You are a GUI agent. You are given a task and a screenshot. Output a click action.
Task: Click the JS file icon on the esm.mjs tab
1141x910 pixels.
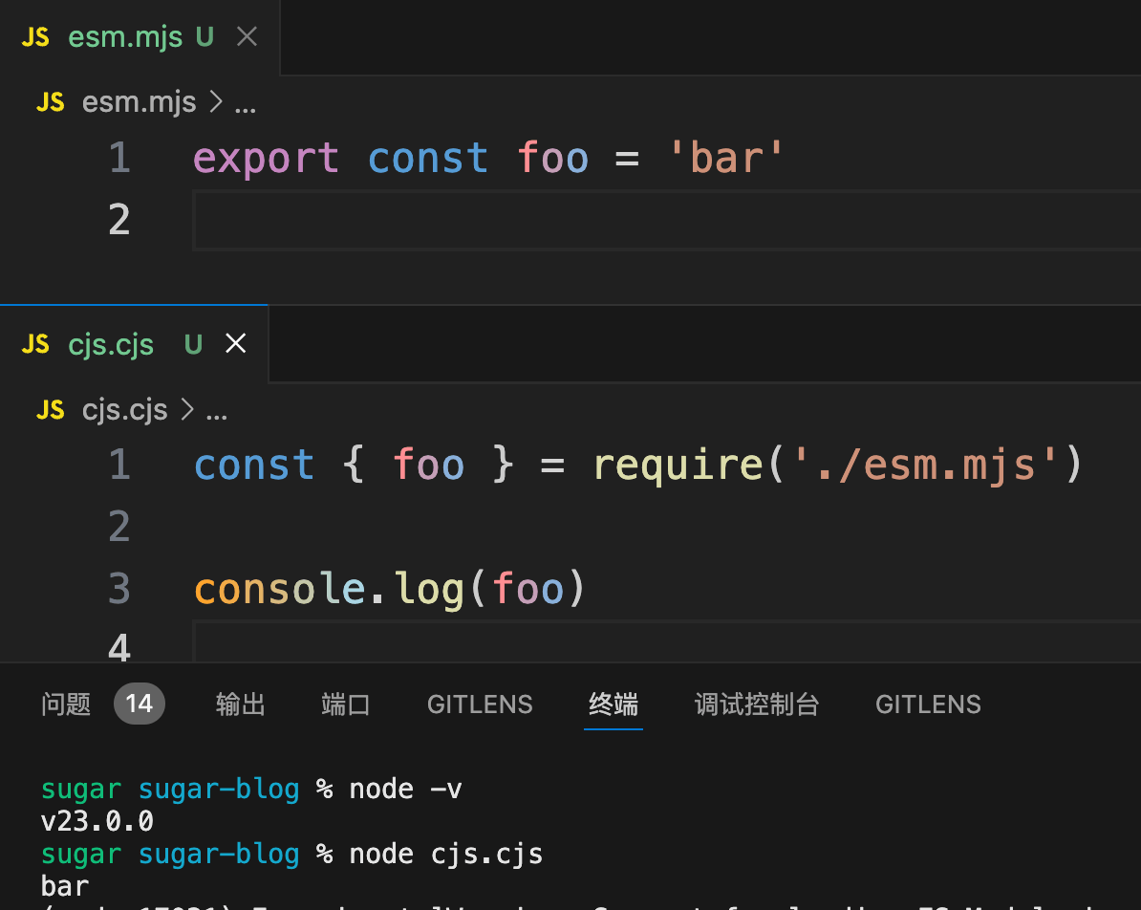click(35, 37)
